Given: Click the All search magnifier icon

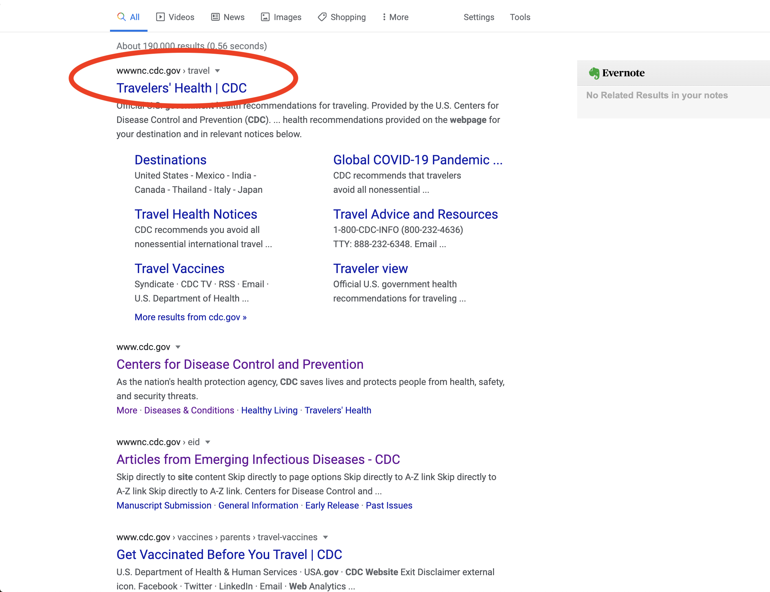Looking at the screenshot, I should tap(121, 17).
